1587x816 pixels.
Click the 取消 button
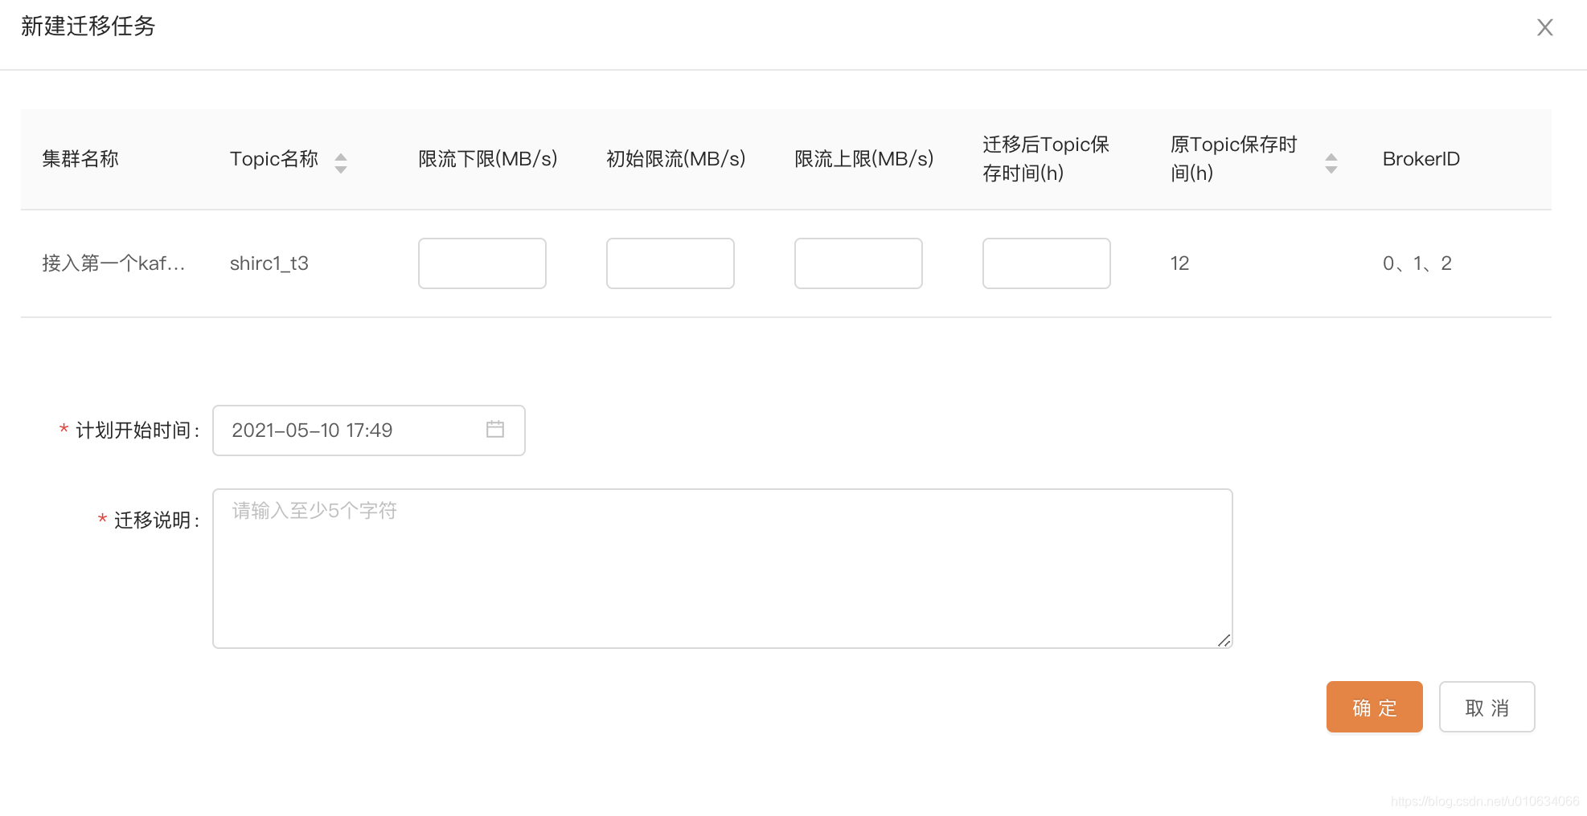1487,707
